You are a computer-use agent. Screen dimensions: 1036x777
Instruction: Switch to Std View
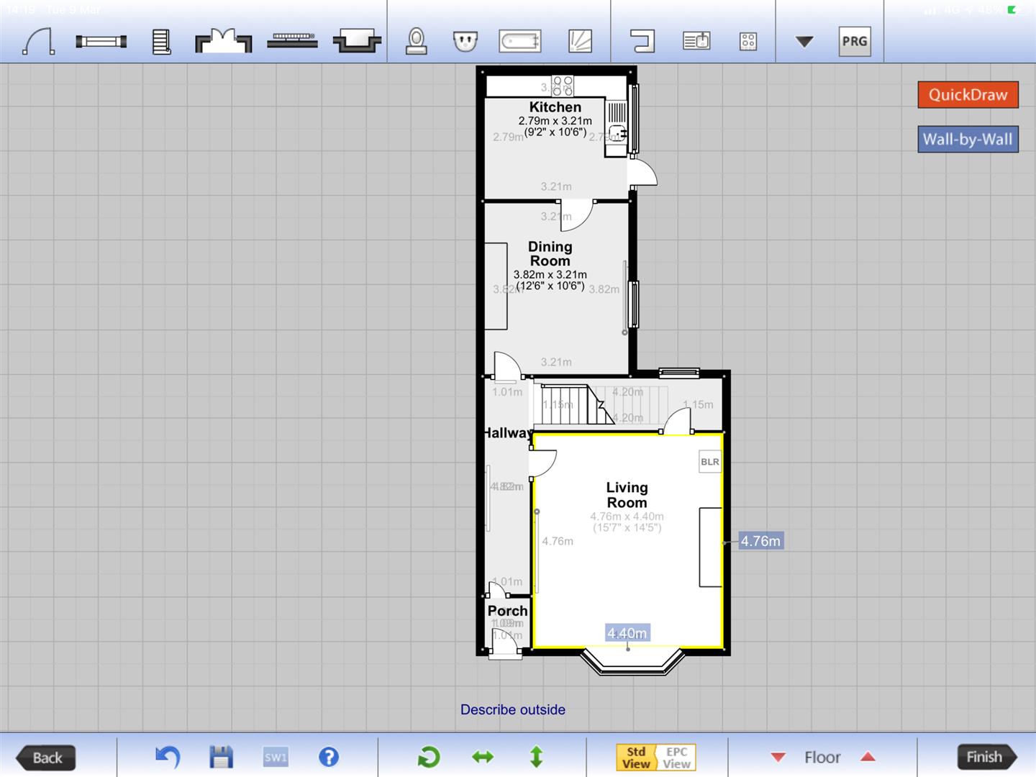(636, 758)
